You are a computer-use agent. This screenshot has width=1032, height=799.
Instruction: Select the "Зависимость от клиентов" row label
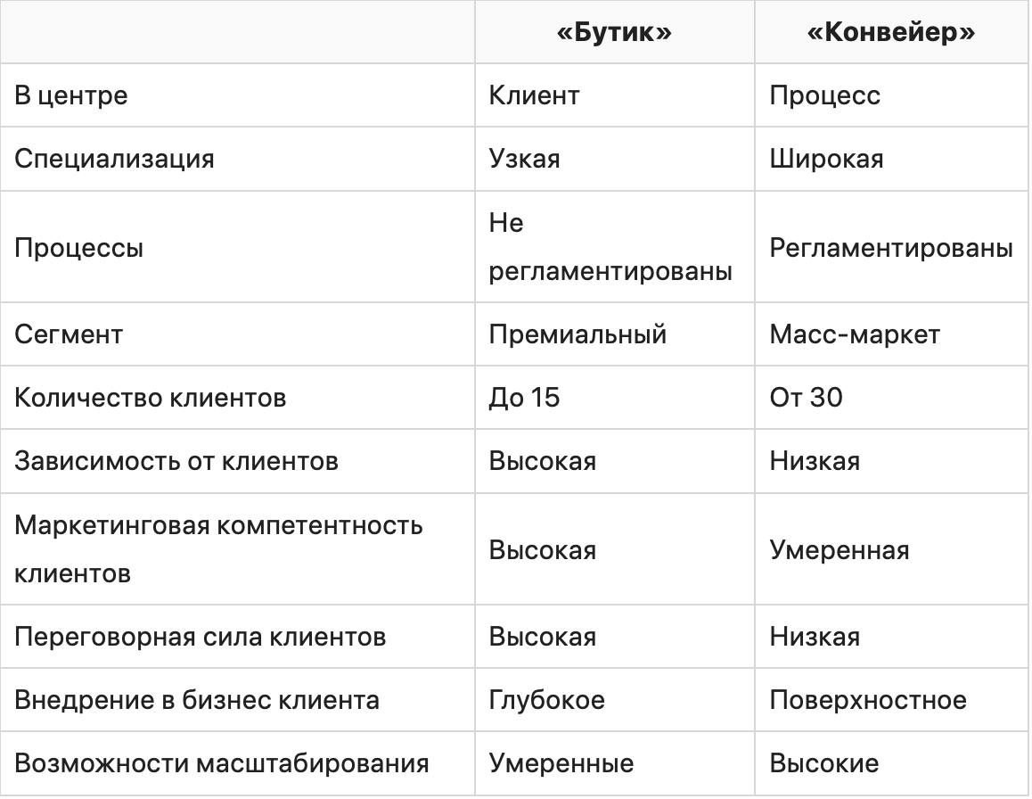176,461
